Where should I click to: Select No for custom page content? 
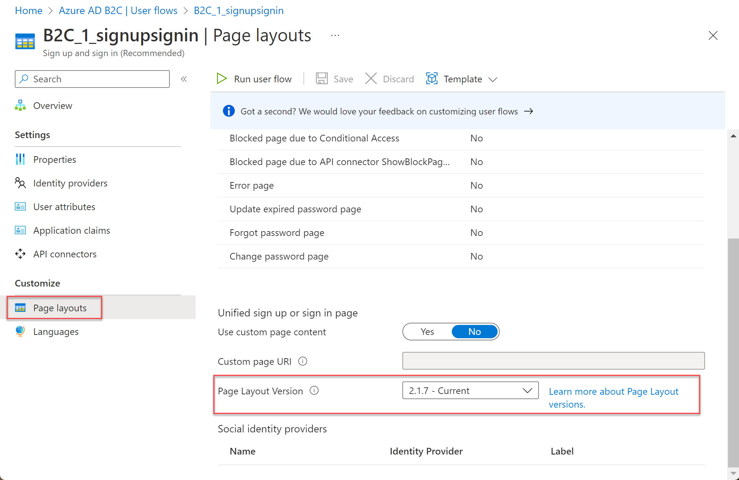click(x=474, y=332)
